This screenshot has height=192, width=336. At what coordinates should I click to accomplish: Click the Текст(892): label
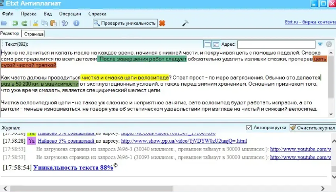click(x=17, y=44)
